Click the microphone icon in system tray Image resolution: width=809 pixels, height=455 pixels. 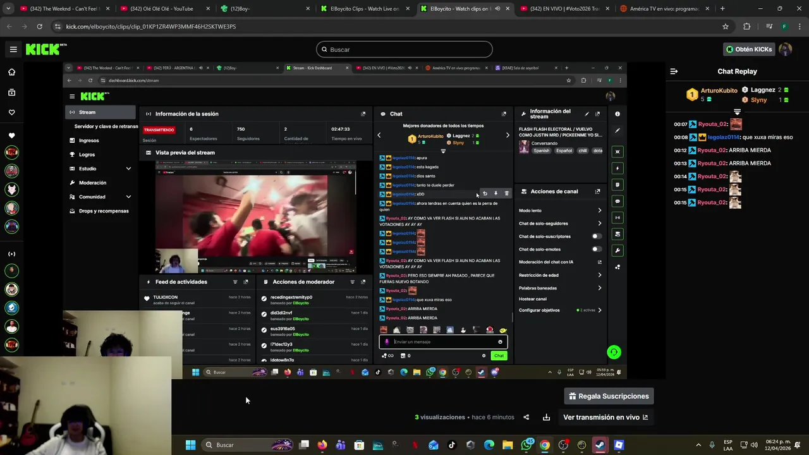[x=712, y=445]
